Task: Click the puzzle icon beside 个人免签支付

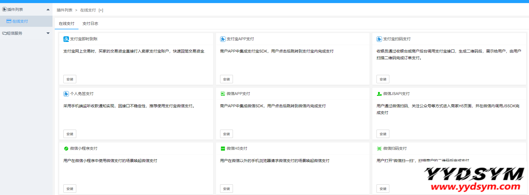Action: click(x=66, y=94)
